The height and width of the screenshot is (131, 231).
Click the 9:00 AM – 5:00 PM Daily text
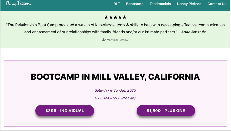[x=115, y=98]
